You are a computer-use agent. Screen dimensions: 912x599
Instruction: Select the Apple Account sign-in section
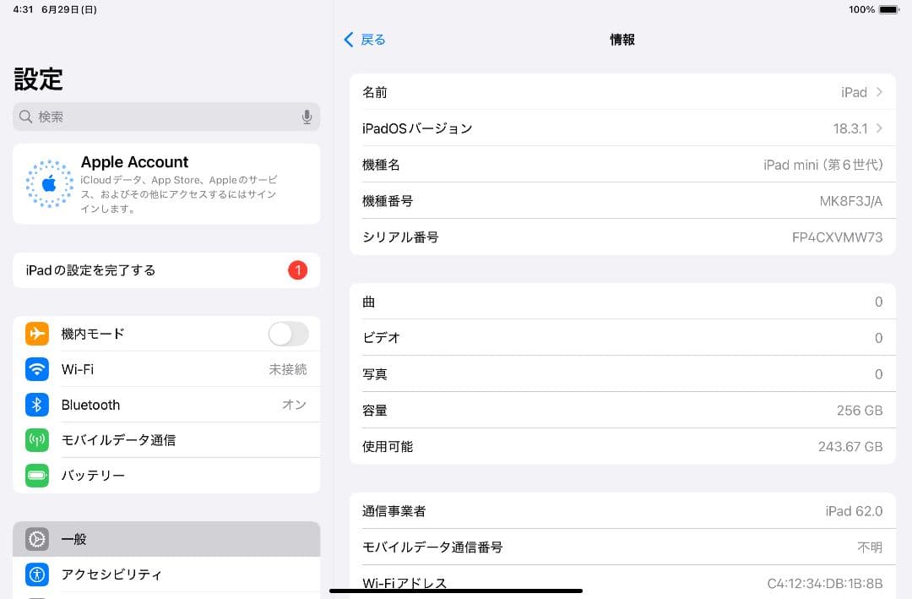point(166,183)
